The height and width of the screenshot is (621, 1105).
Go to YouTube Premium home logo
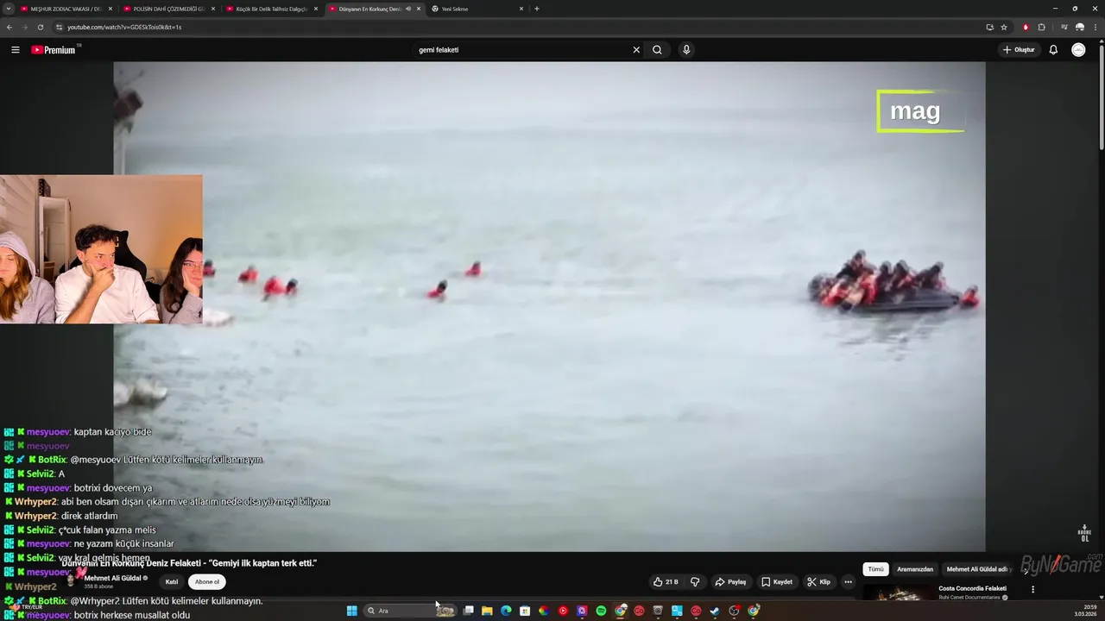[55, 50]
